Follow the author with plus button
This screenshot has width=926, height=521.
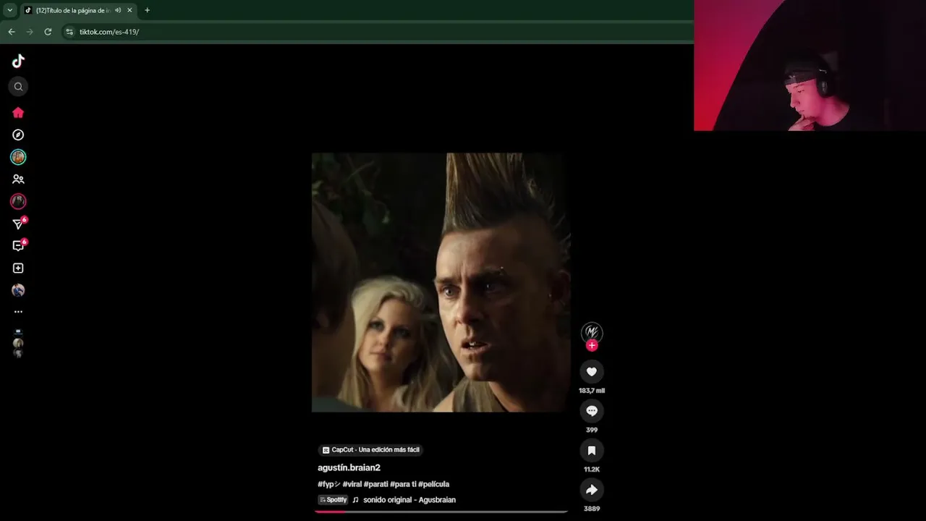click(592, 345)
